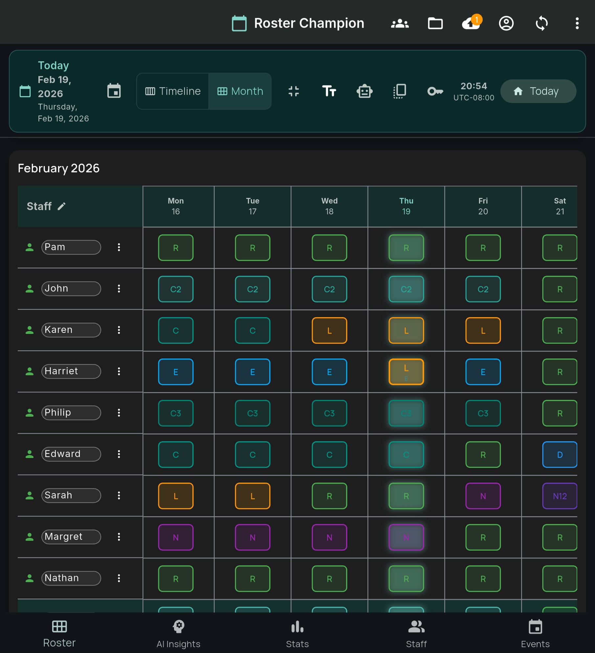Go to the AI Insights tab
This screenshot has height=653, width=595.
point(178,634)
